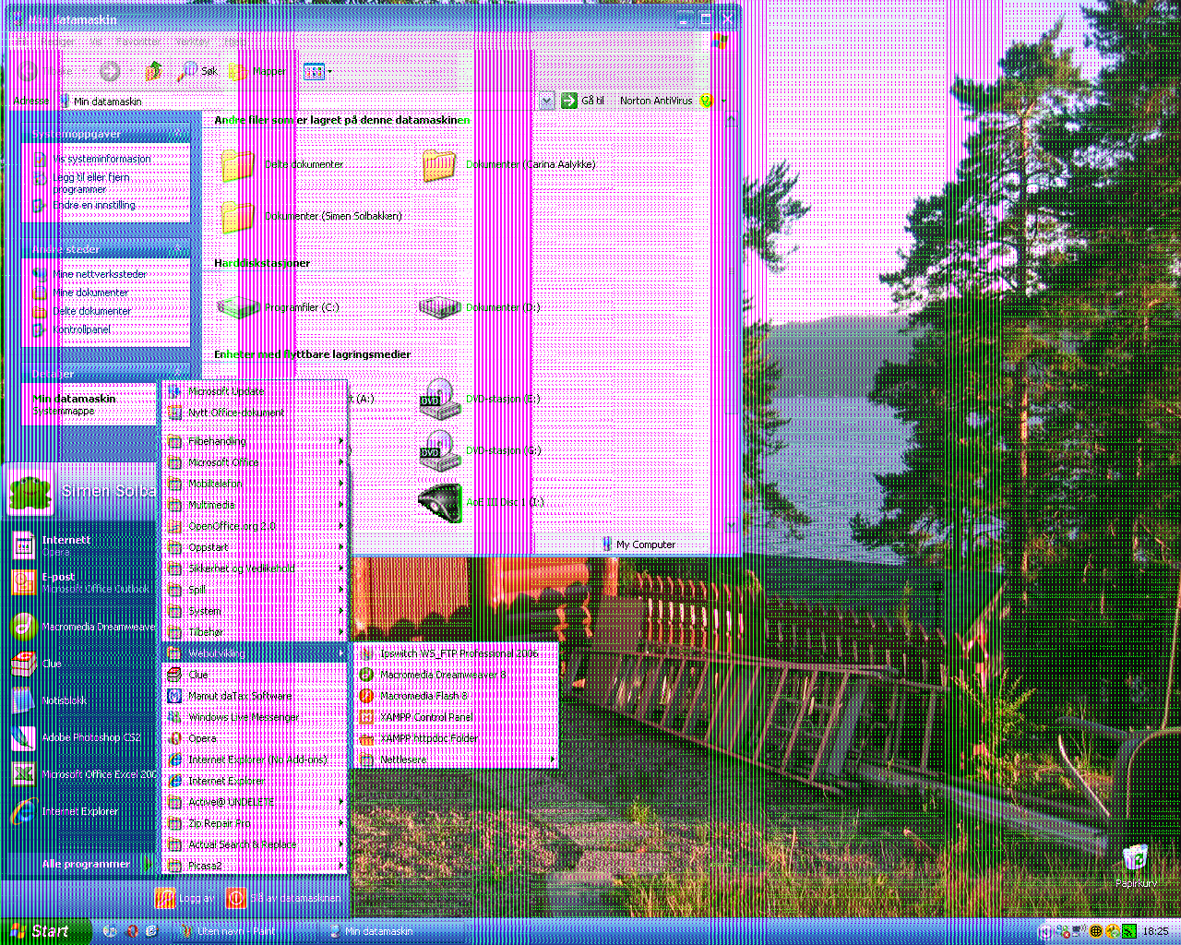Open DVD-stasjon (E:) drive

[x=480, y=400]
